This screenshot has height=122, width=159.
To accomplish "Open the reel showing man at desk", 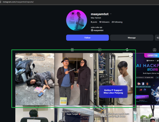I will coord(35,114).
